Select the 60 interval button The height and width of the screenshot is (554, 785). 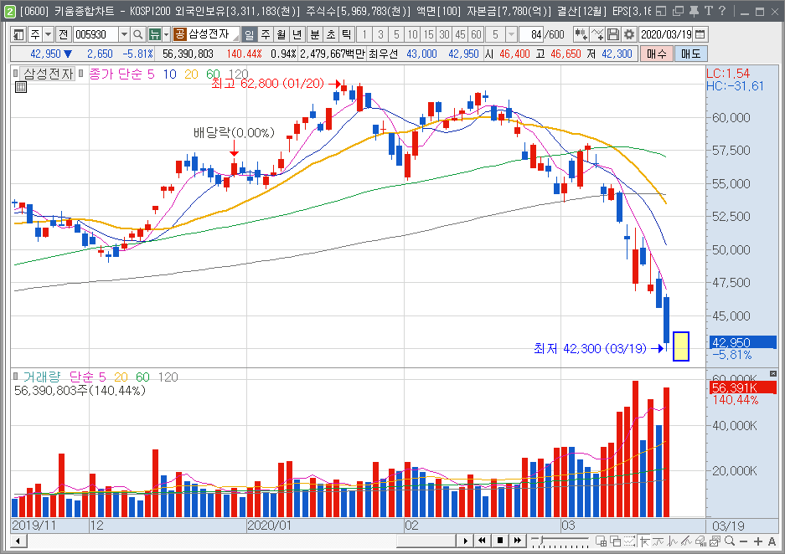click(x=477, y=34)
